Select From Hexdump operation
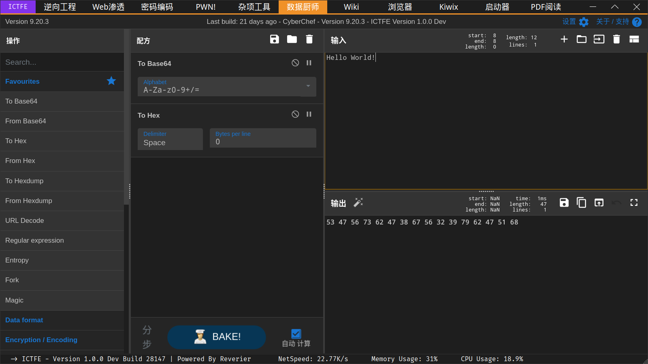The image size is (648, 364). pyautogui.click(x=62, y=201)
